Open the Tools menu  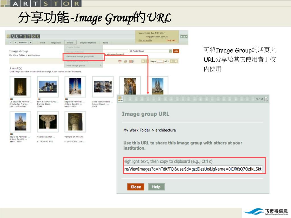[105, 43]
